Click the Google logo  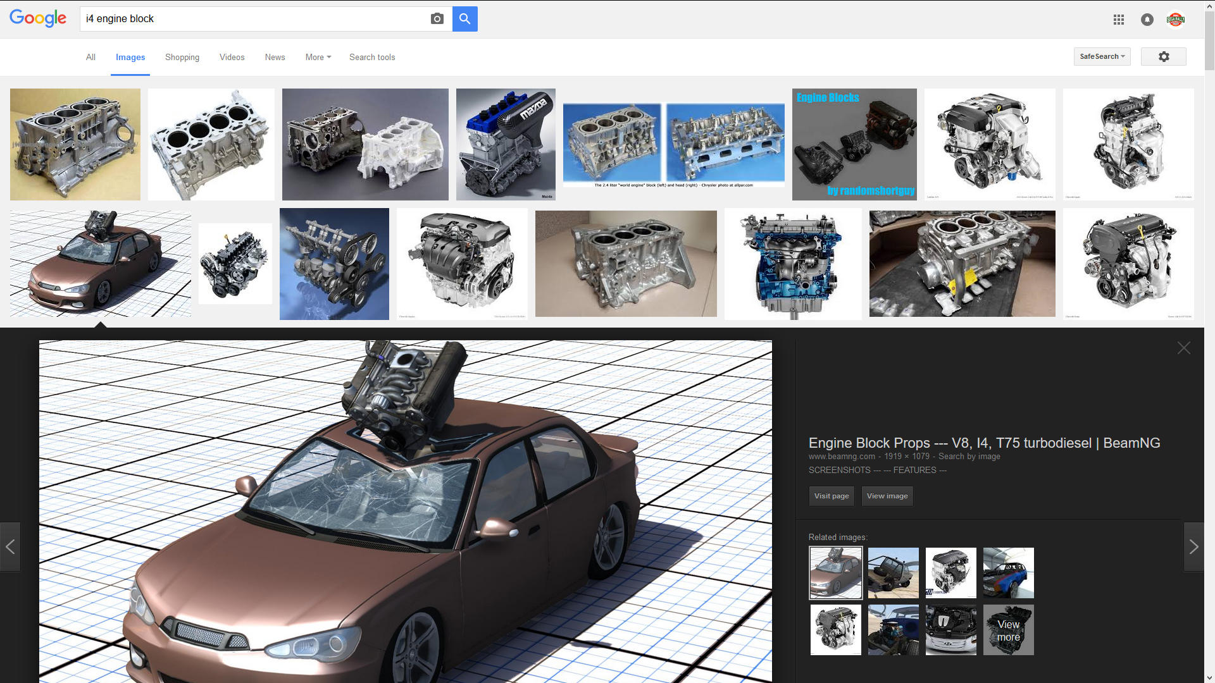pos(38,18)
